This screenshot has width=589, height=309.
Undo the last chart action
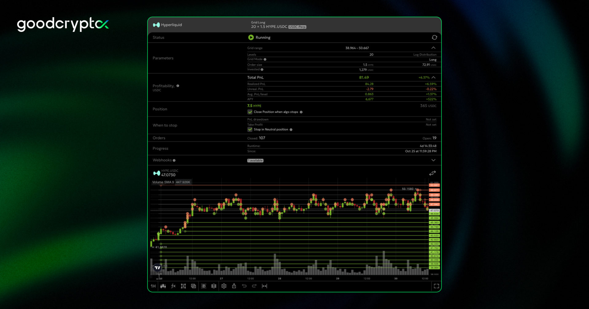tap(244, 286)
